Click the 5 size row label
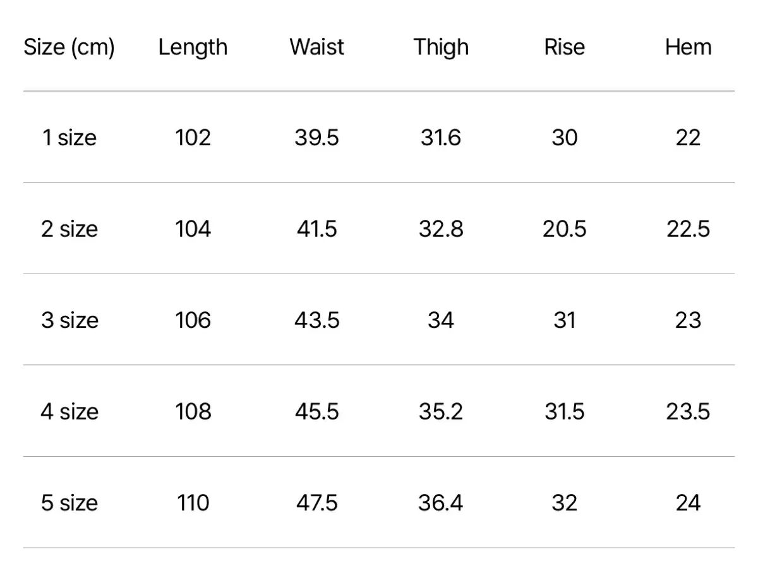This screenshot has width=758, height=566. point(69,503)
